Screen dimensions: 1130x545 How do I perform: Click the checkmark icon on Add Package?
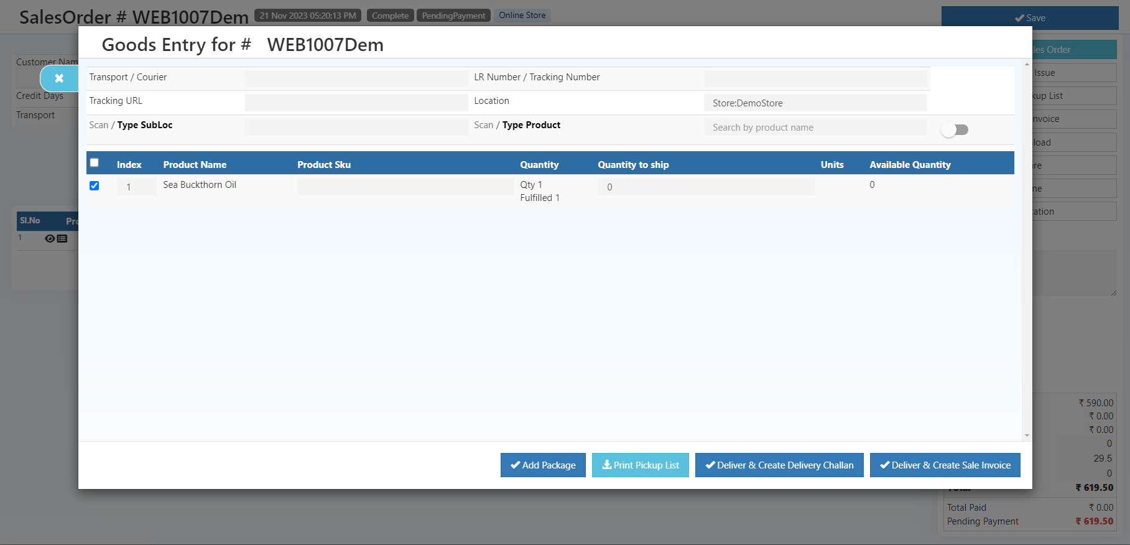click(x=515, y=465)
